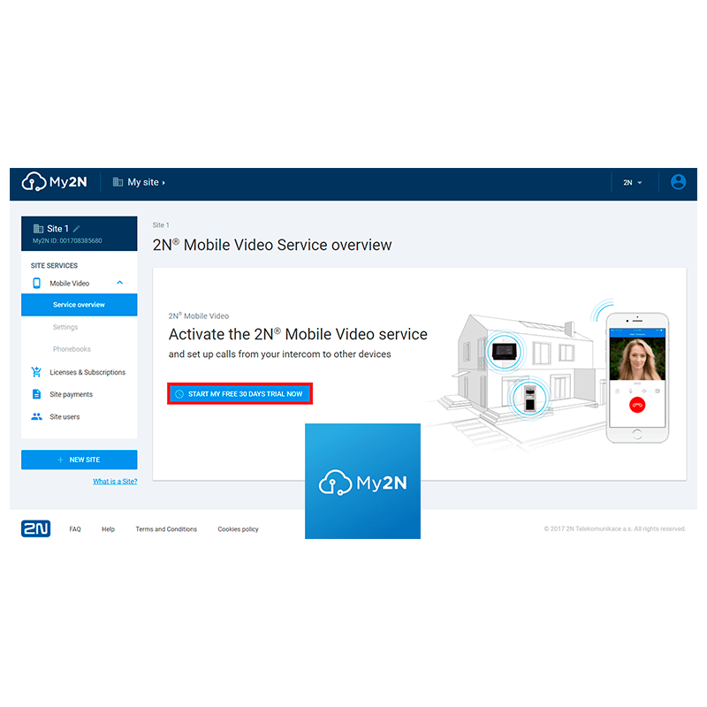Click the New Site button
Viewport: 707px width, 707px height.
(79, 460)
